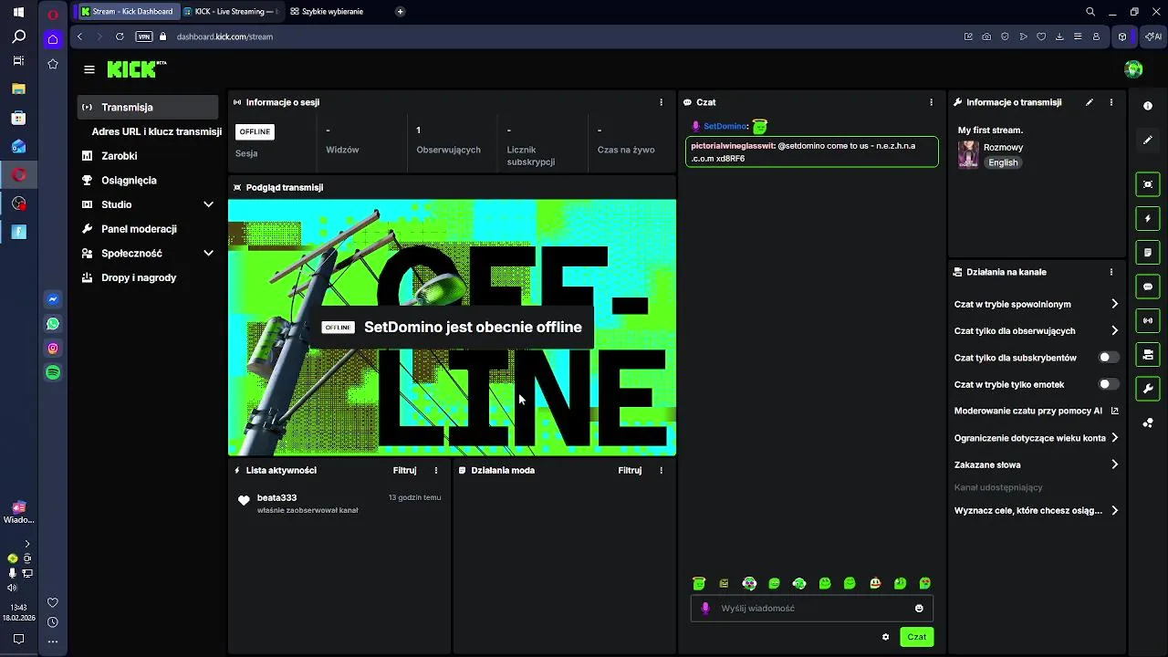Click the pencil icon in right rail

pyautogui.click(x=1148, y=140)
